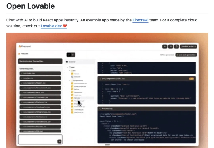This screenshot has height=148, width=214.
Task: Click the horizontal scroll handle below the code panel
Action: pyautogui.click(x=107, y=145)
